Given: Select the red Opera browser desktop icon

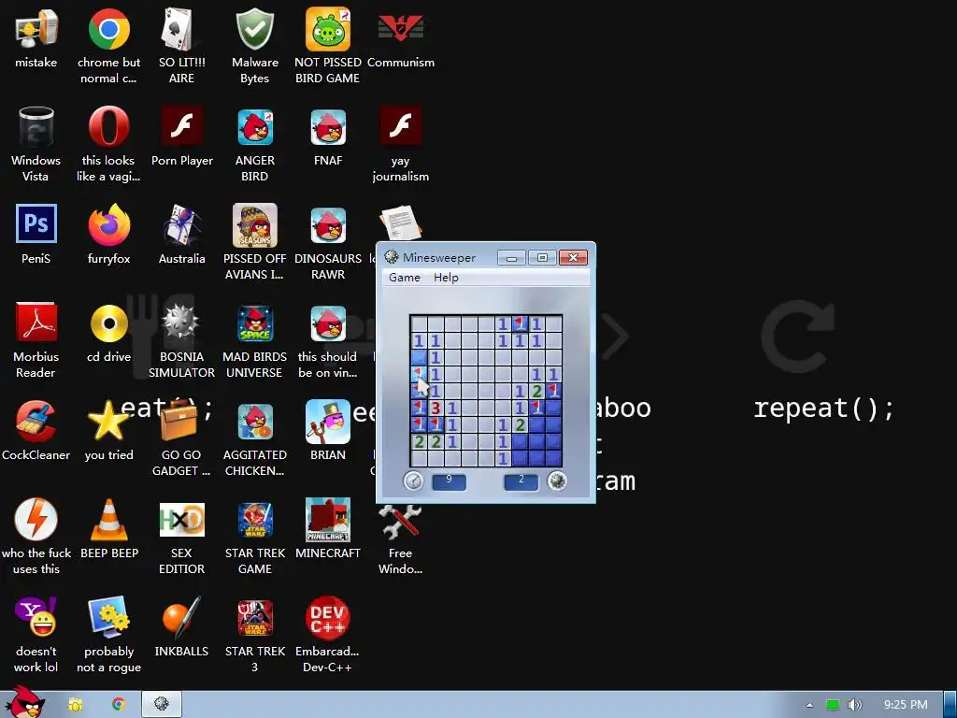Looking at the screenshot, I should coord(108,144).
